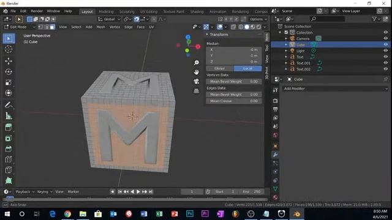The height and width of the screenshot is (220, 392).
Task: Activate the Cursor tool
Action: tap(9, 50)
